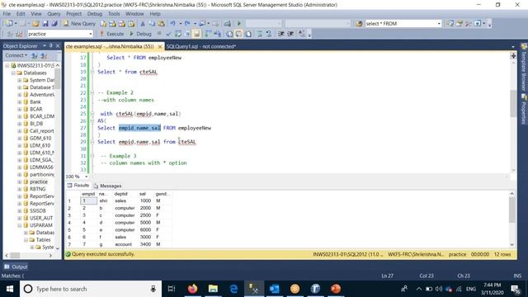This screenshot has width=528, height=297.
Task: Open Outlook from the taskbar
Action: point(275,289)
